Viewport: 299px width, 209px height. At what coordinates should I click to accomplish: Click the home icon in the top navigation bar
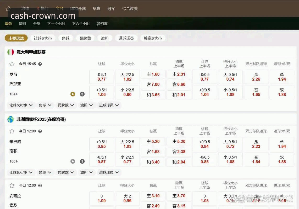coord(8,8)
